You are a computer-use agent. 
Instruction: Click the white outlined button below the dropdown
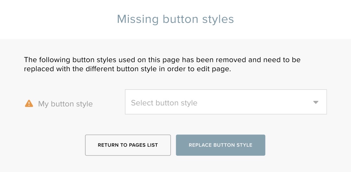click(128, 145)
